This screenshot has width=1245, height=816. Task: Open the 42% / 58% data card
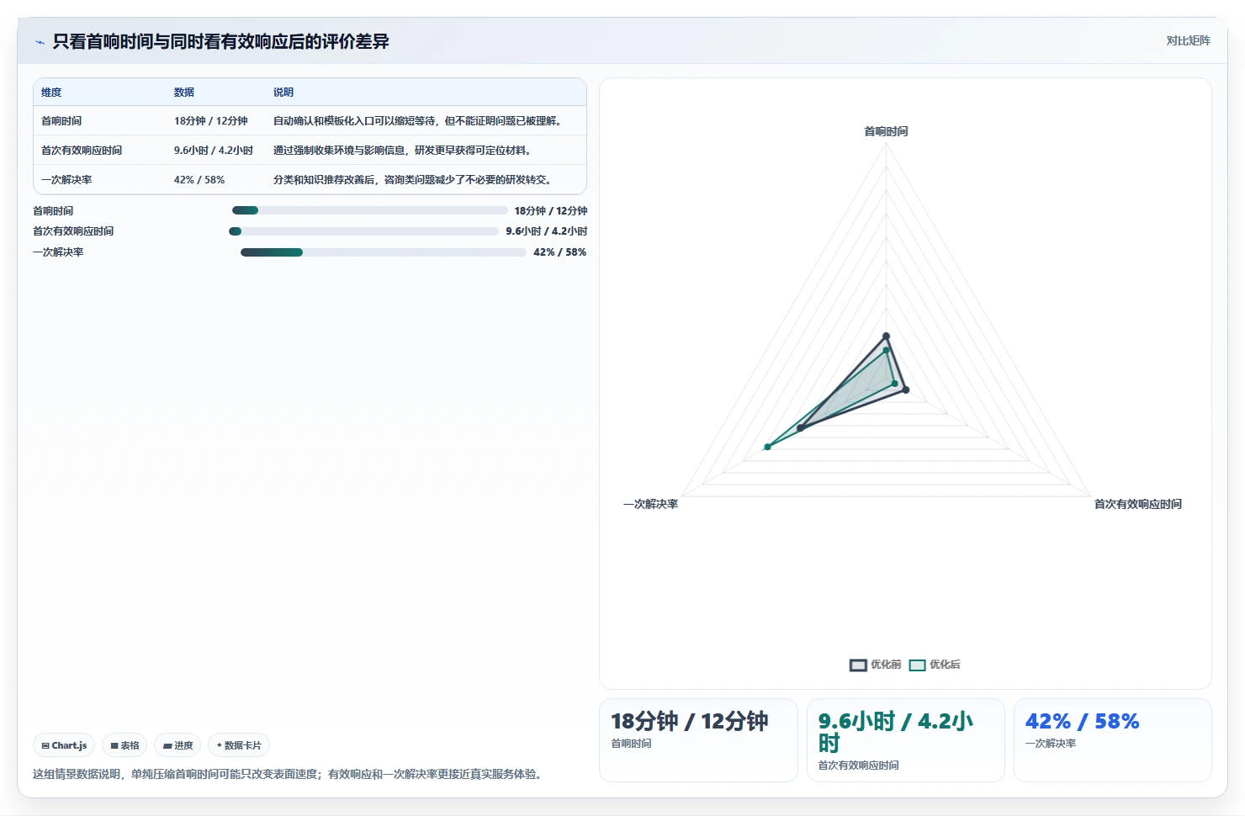[1112, 740]
